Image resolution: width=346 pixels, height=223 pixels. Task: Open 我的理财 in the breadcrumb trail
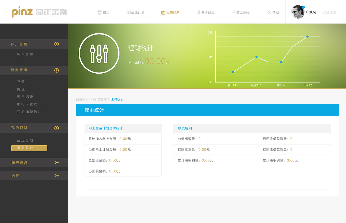coord(99,99)
